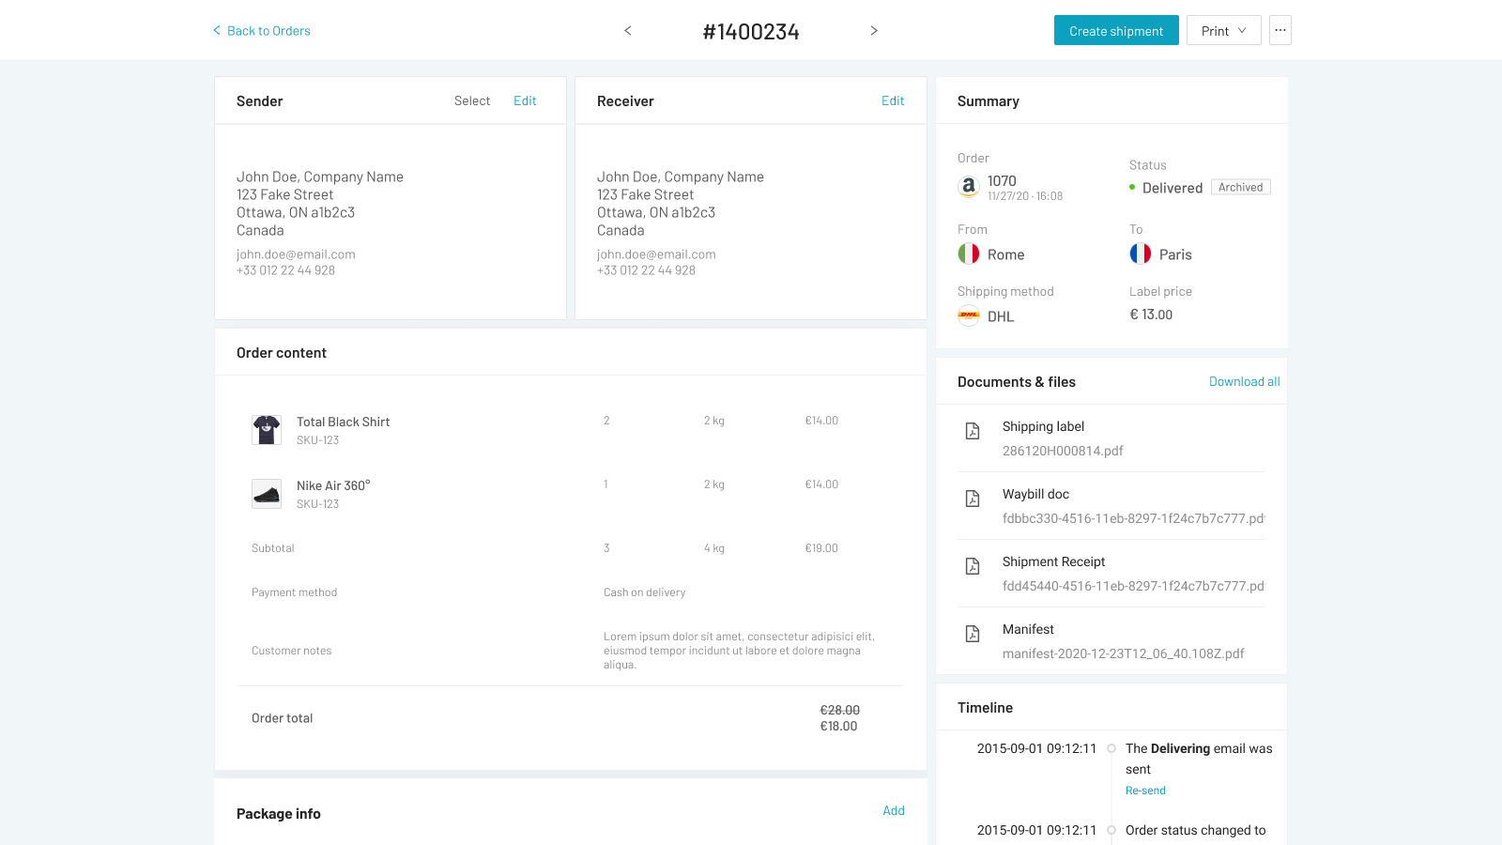Click the Create shipment button
The image size is (1502, 845).
tap(1115, 31)
